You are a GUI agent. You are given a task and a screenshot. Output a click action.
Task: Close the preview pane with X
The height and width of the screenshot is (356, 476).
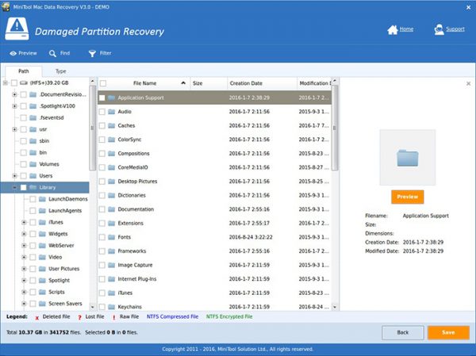tap(468, 83)
